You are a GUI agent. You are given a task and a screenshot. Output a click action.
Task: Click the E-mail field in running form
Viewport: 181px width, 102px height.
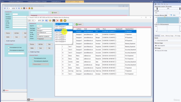tap(44, 33)
